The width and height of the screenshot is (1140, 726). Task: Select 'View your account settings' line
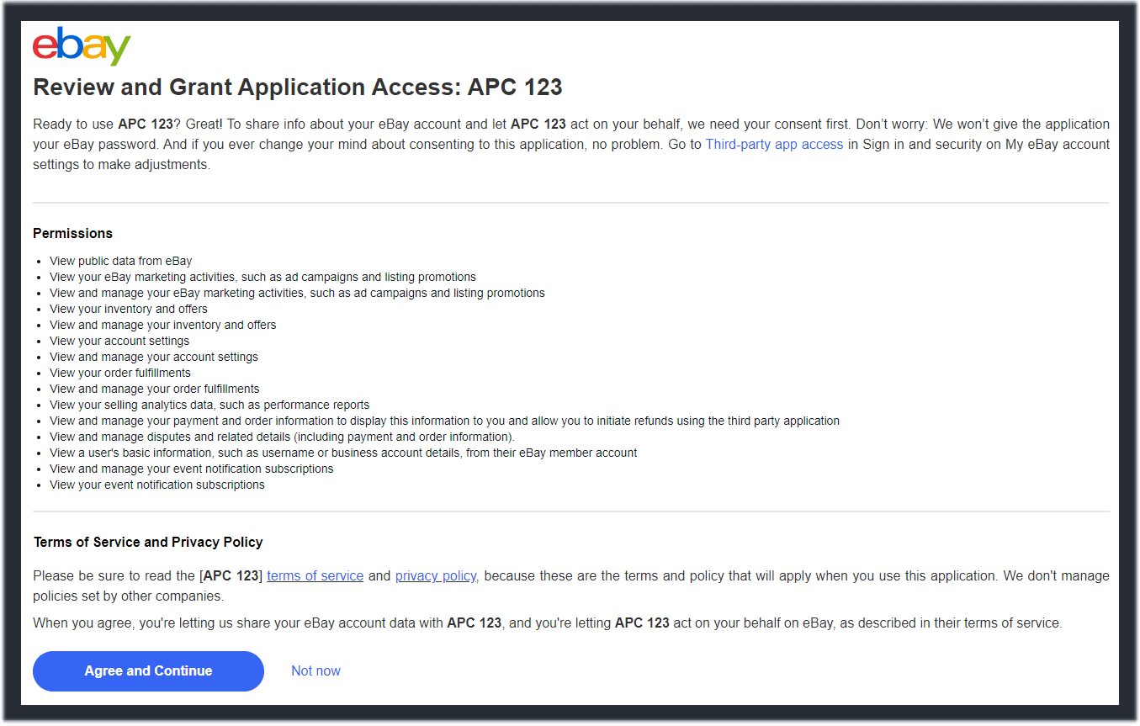pyautogui.click(x=119, y=342)
